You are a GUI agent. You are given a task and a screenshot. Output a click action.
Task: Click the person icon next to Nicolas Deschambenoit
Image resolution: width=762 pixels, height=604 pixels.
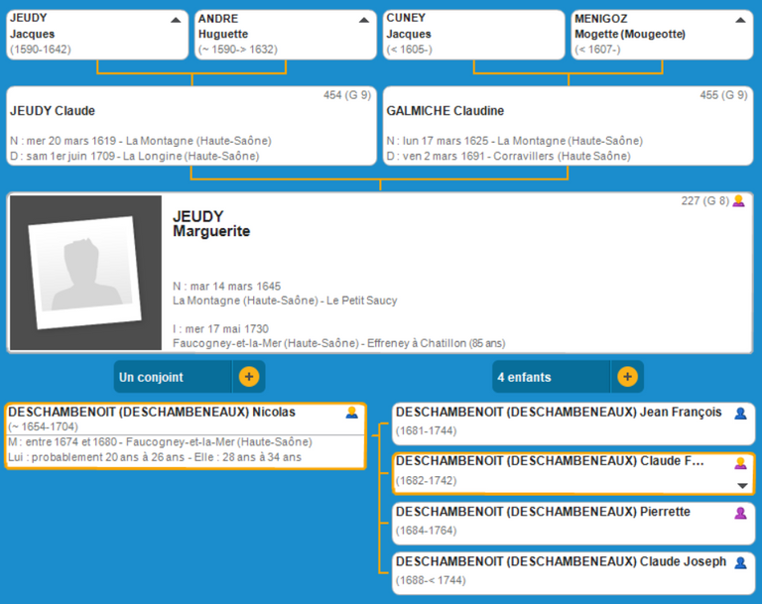point(351,413)
